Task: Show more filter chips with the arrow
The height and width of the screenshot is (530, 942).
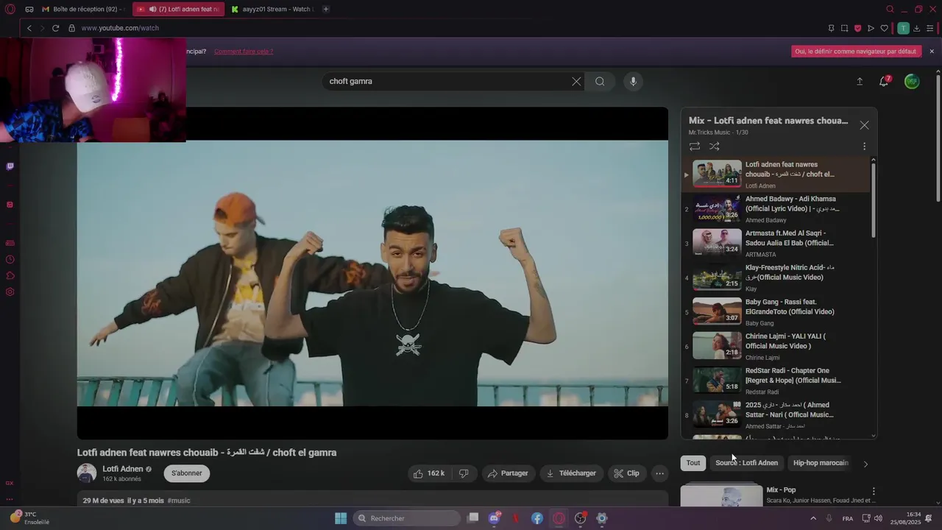Action: click(865, 464)
